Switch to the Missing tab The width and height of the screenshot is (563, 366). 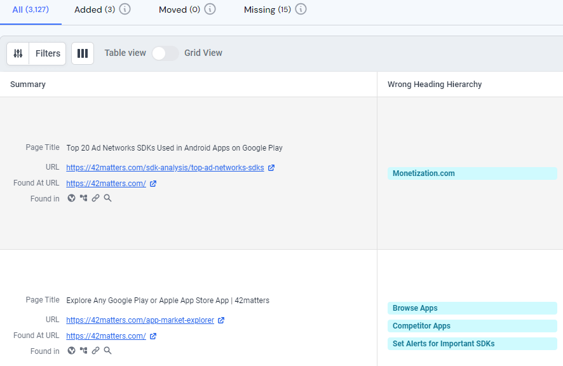click(267, 10)
